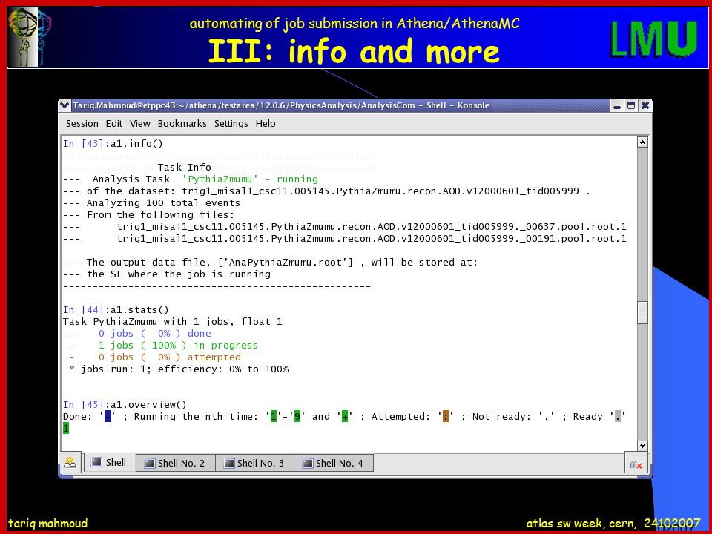Open the Help menu
This screenshot has width=712, height=534.
click(x=266, y=124)
